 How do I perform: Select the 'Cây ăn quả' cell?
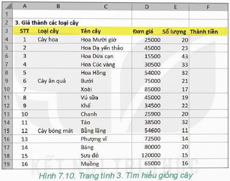tap(52, 81)
